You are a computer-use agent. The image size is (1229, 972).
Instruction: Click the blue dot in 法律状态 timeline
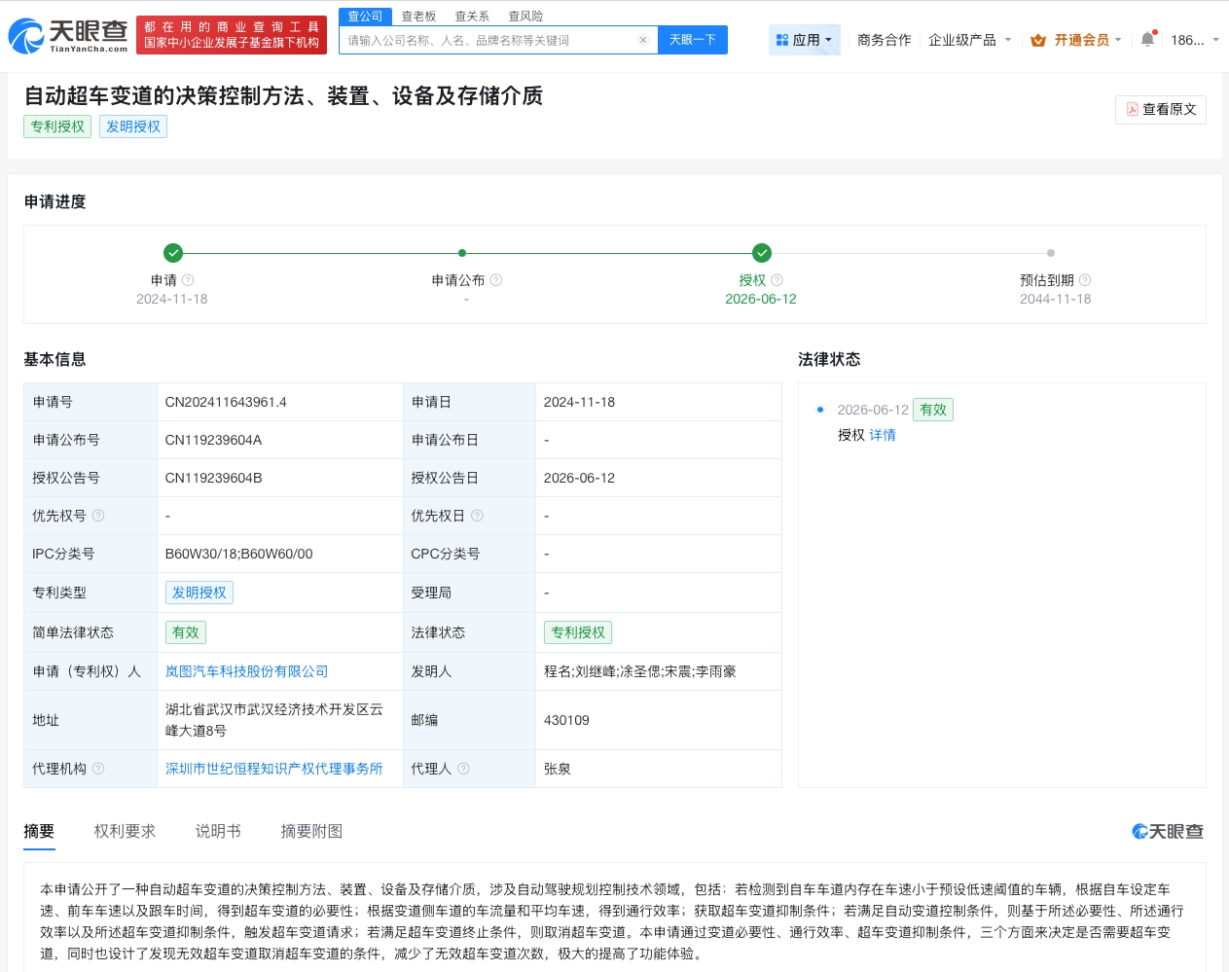[820, 410]
